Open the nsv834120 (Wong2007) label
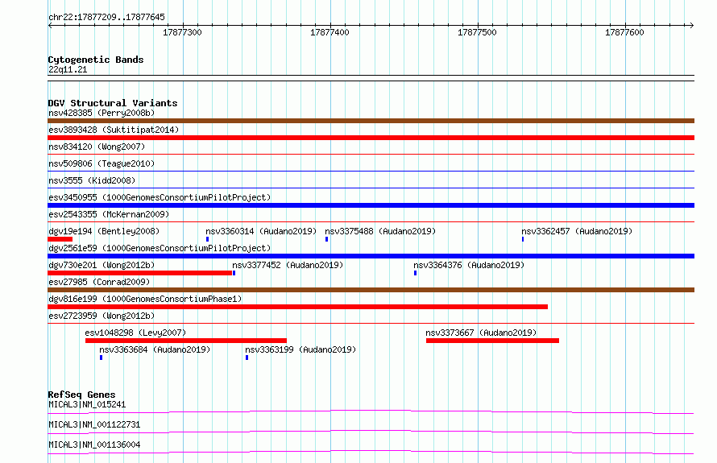The height and width of the screenshot is (463, 717). click(x=97, y=147)
